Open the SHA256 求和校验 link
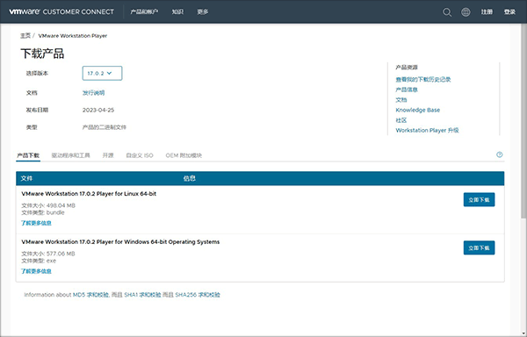The image size is (527, 337). (198, 295)
